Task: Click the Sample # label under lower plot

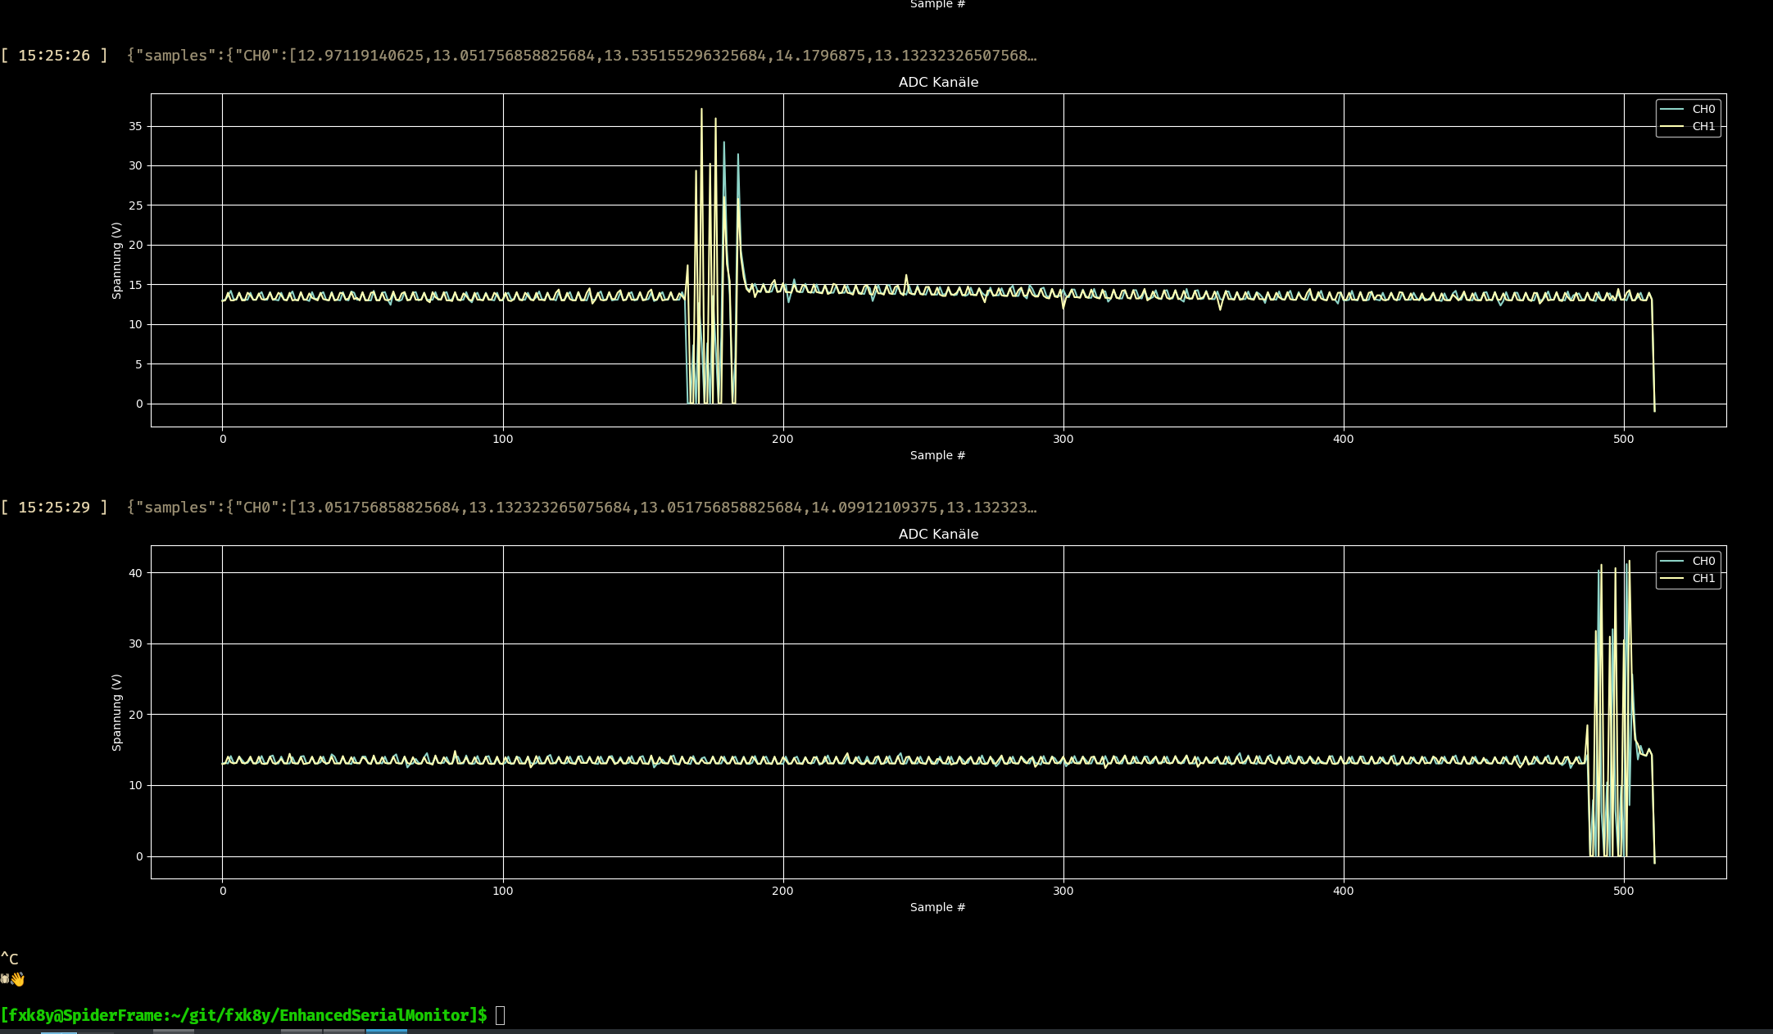Action: pyautogui.click(x=937, y=907)
